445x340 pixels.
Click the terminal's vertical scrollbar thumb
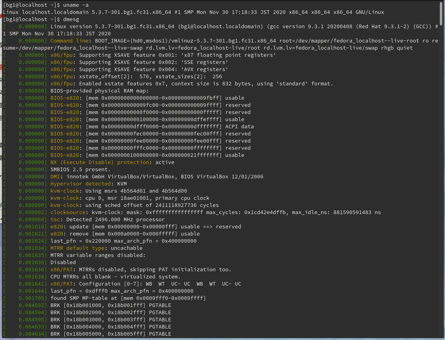click(441, 14)
